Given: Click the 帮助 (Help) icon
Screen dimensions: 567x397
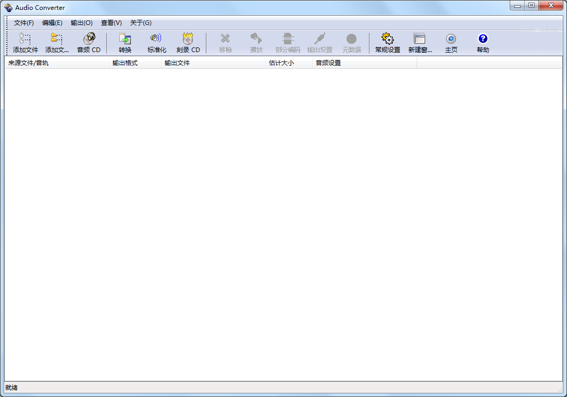Looking at the screenshot, I should coord(483,42).
